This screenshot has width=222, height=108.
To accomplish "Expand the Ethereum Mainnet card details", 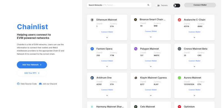I will click(x=107, y=37).
